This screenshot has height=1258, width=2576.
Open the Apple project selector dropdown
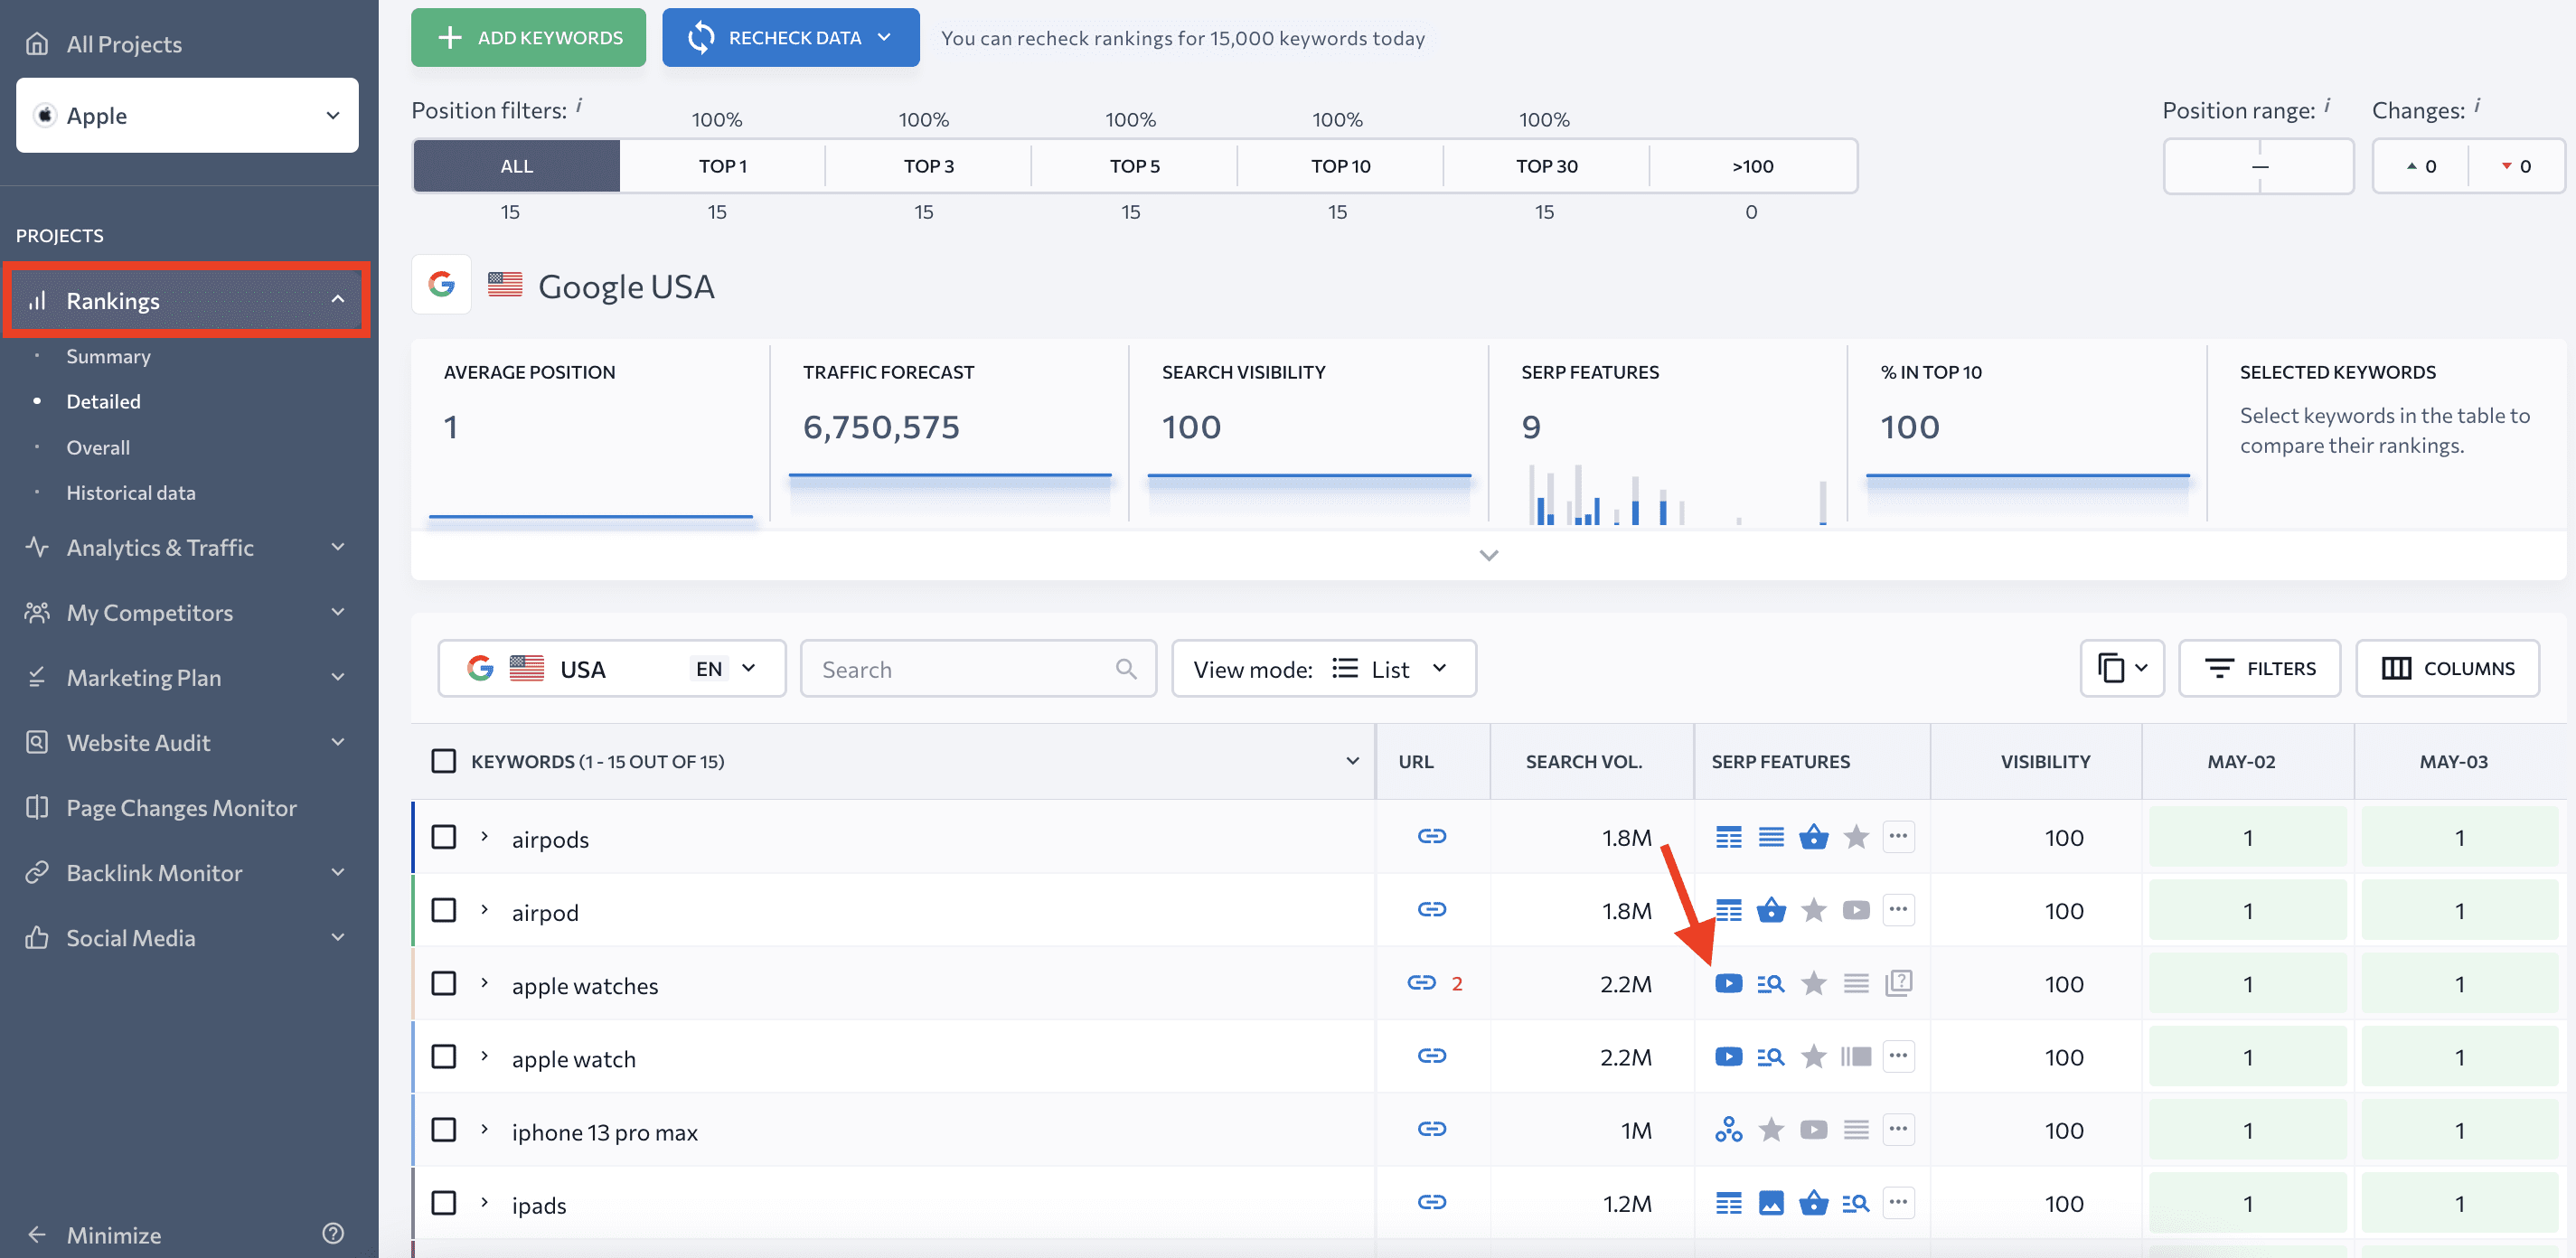point(187,115)
